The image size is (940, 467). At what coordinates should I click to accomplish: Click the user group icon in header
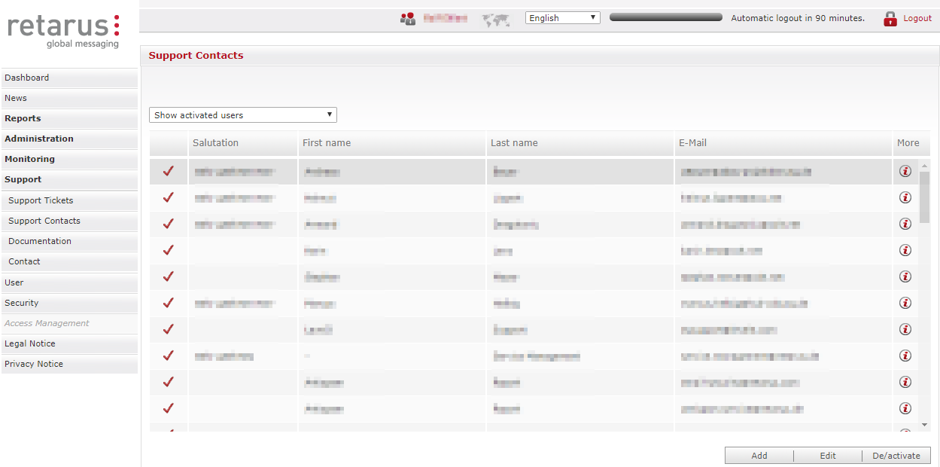408,19
